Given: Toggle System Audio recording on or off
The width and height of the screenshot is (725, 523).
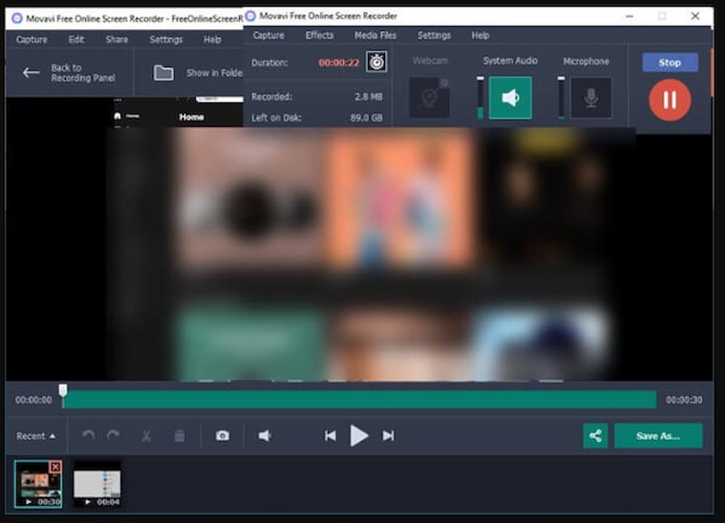Looking at the screenshot, I should [510, 98].
